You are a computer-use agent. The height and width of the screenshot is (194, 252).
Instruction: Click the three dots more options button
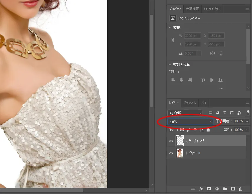coord(221,89)
